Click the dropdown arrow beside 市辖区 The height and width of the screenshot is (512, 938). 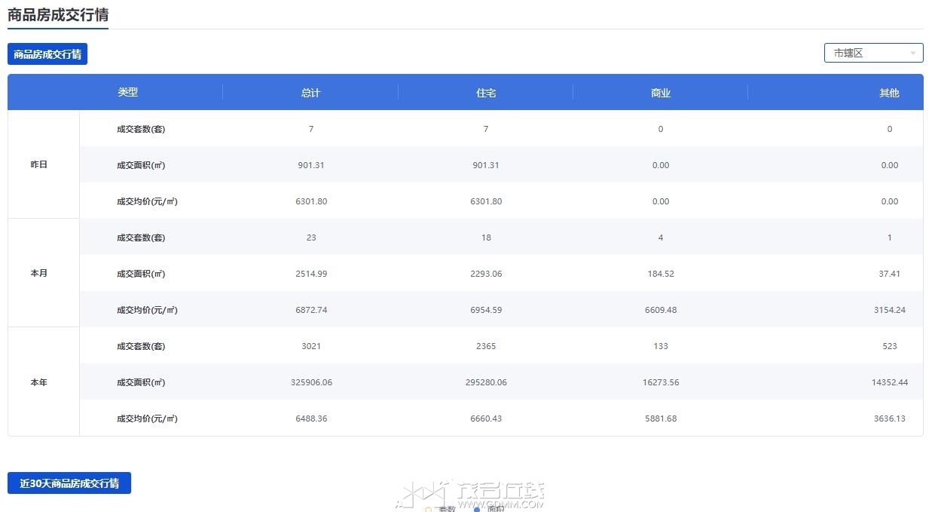(912, 54)
